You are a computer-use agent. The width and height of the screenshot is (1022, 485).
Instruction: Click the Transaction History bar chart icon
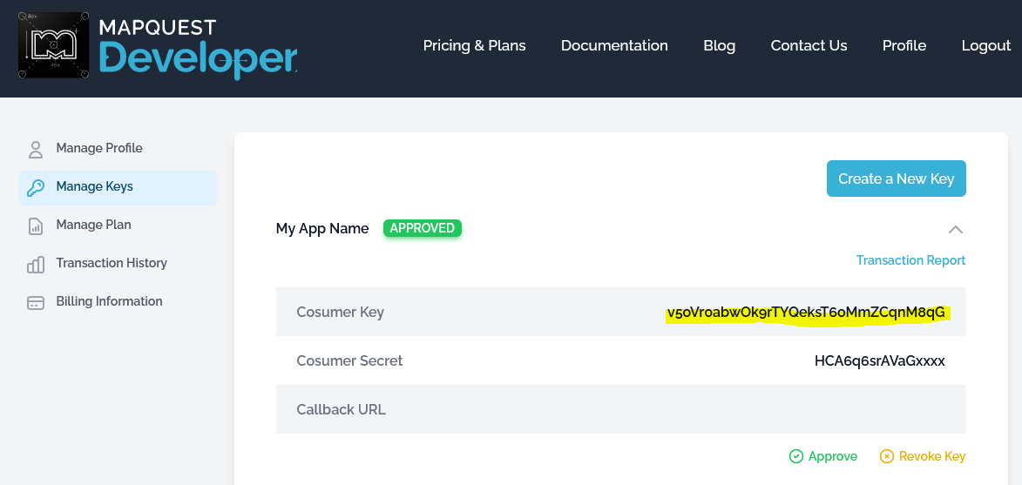(x=35, y=264)
